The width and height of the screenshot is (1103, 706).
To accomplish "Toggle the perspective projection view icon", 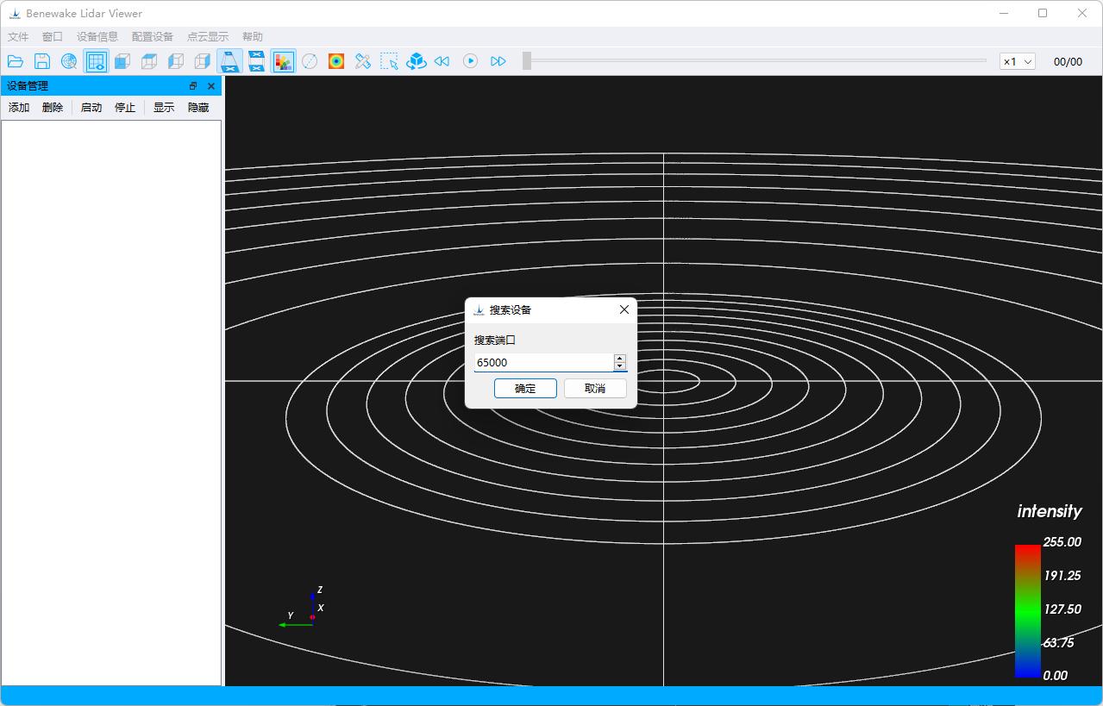I will pyautogui.click(x=229, y=61).
